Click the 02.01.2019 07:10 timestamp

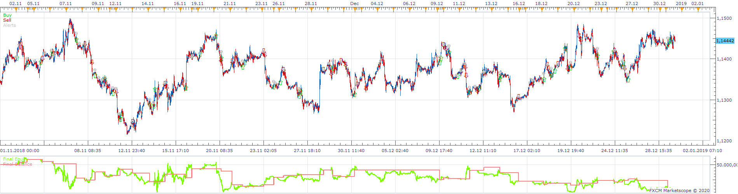pos(703,151)
